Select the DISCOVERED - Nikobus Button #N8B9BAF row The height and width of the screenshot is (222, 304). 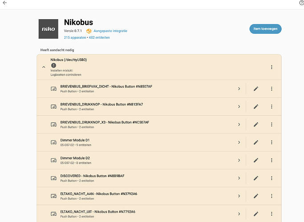(134, 178)
